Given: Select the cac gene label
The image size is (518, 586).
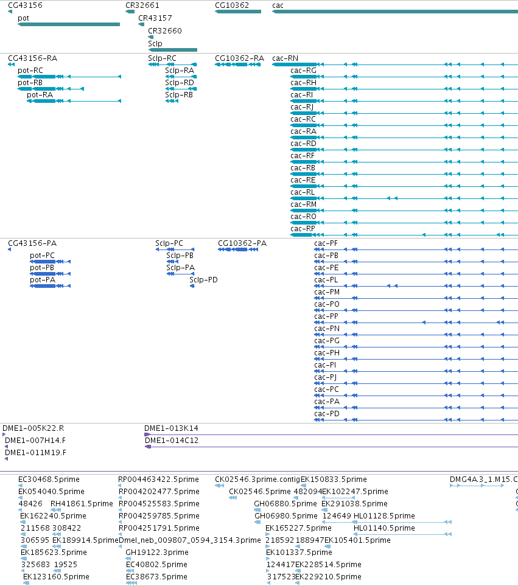Looking at the screenshot, I should click(x=278, y=5).
